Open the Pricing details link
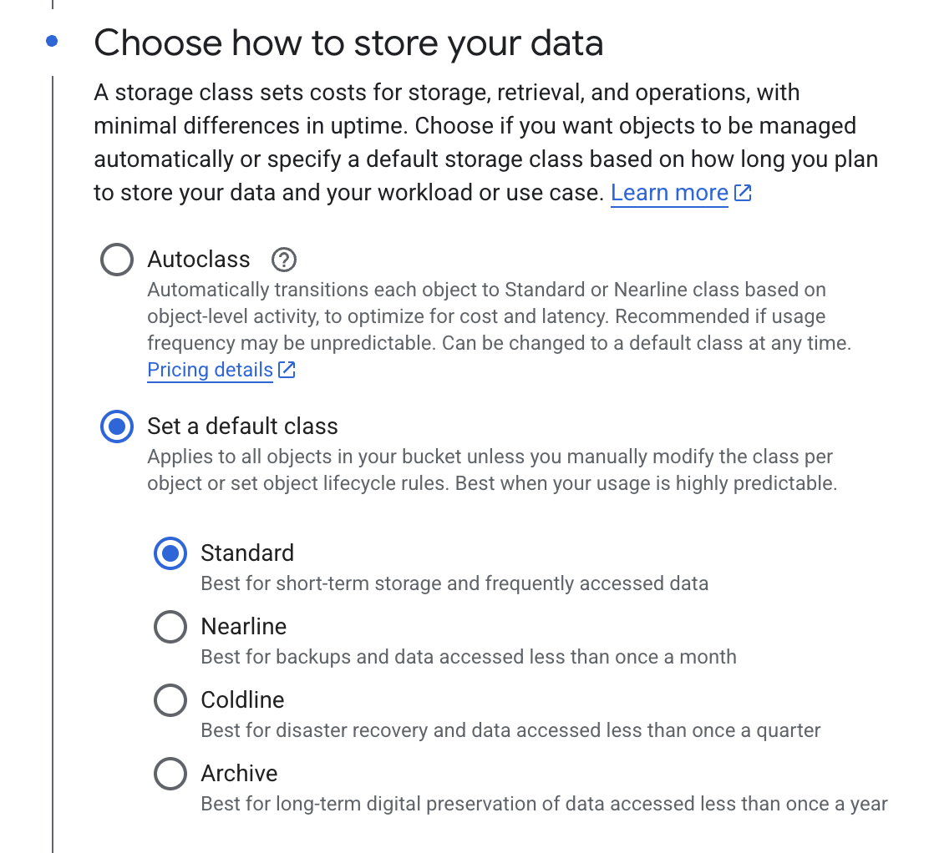Viewport: 929px width, 853px height. tap(210, 370)
